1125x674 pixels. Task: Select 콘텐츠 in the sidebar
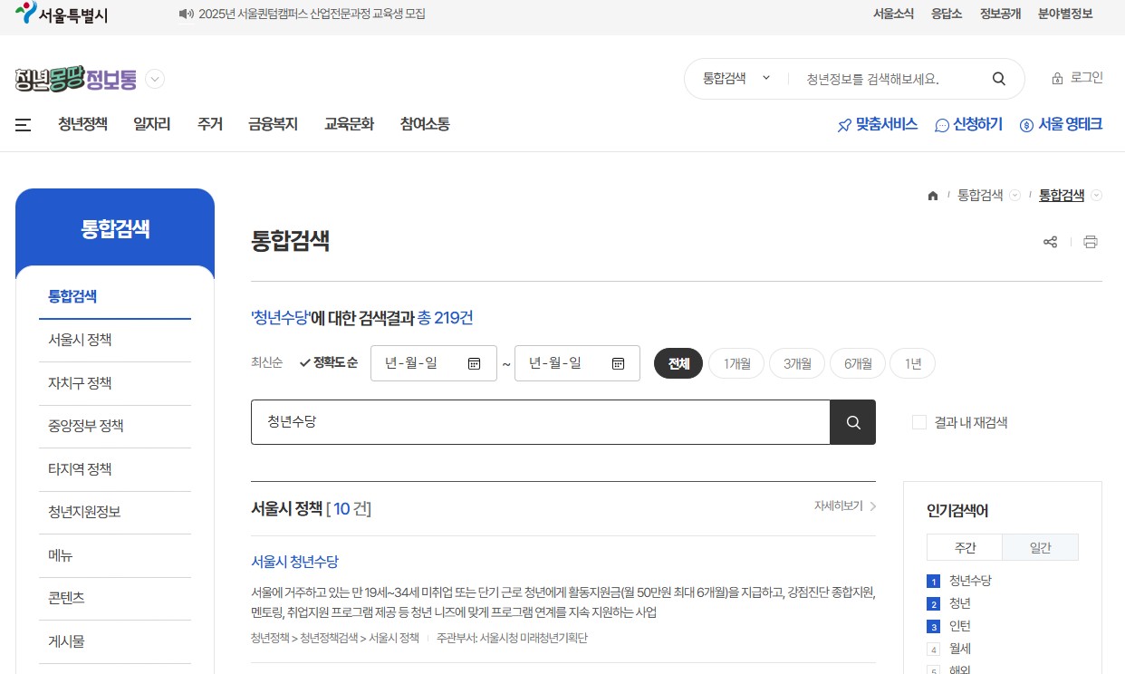coord(115,598)
